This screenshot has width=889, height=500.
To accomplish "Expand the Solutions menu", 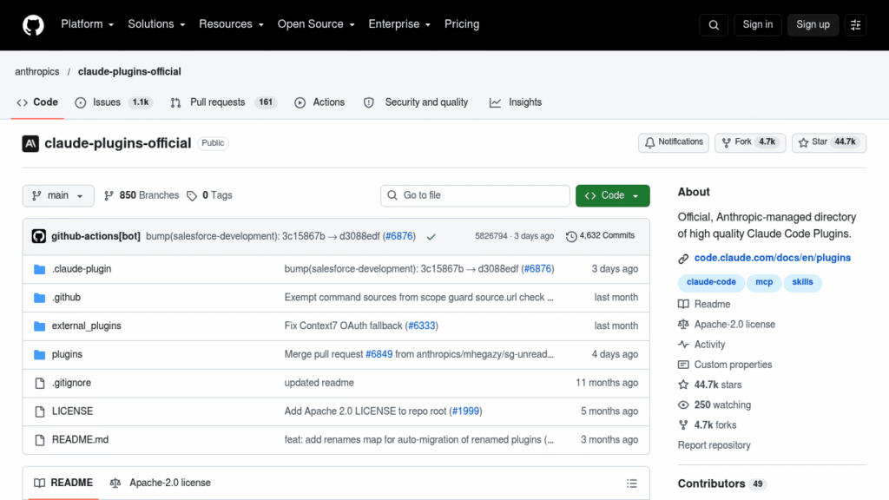I will point(156,24).
